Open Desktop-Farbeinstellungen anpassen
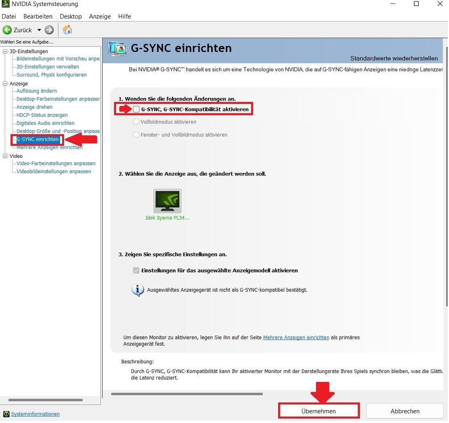The width and height of the screenshot is (449, 423). click(x=58, y=99)
